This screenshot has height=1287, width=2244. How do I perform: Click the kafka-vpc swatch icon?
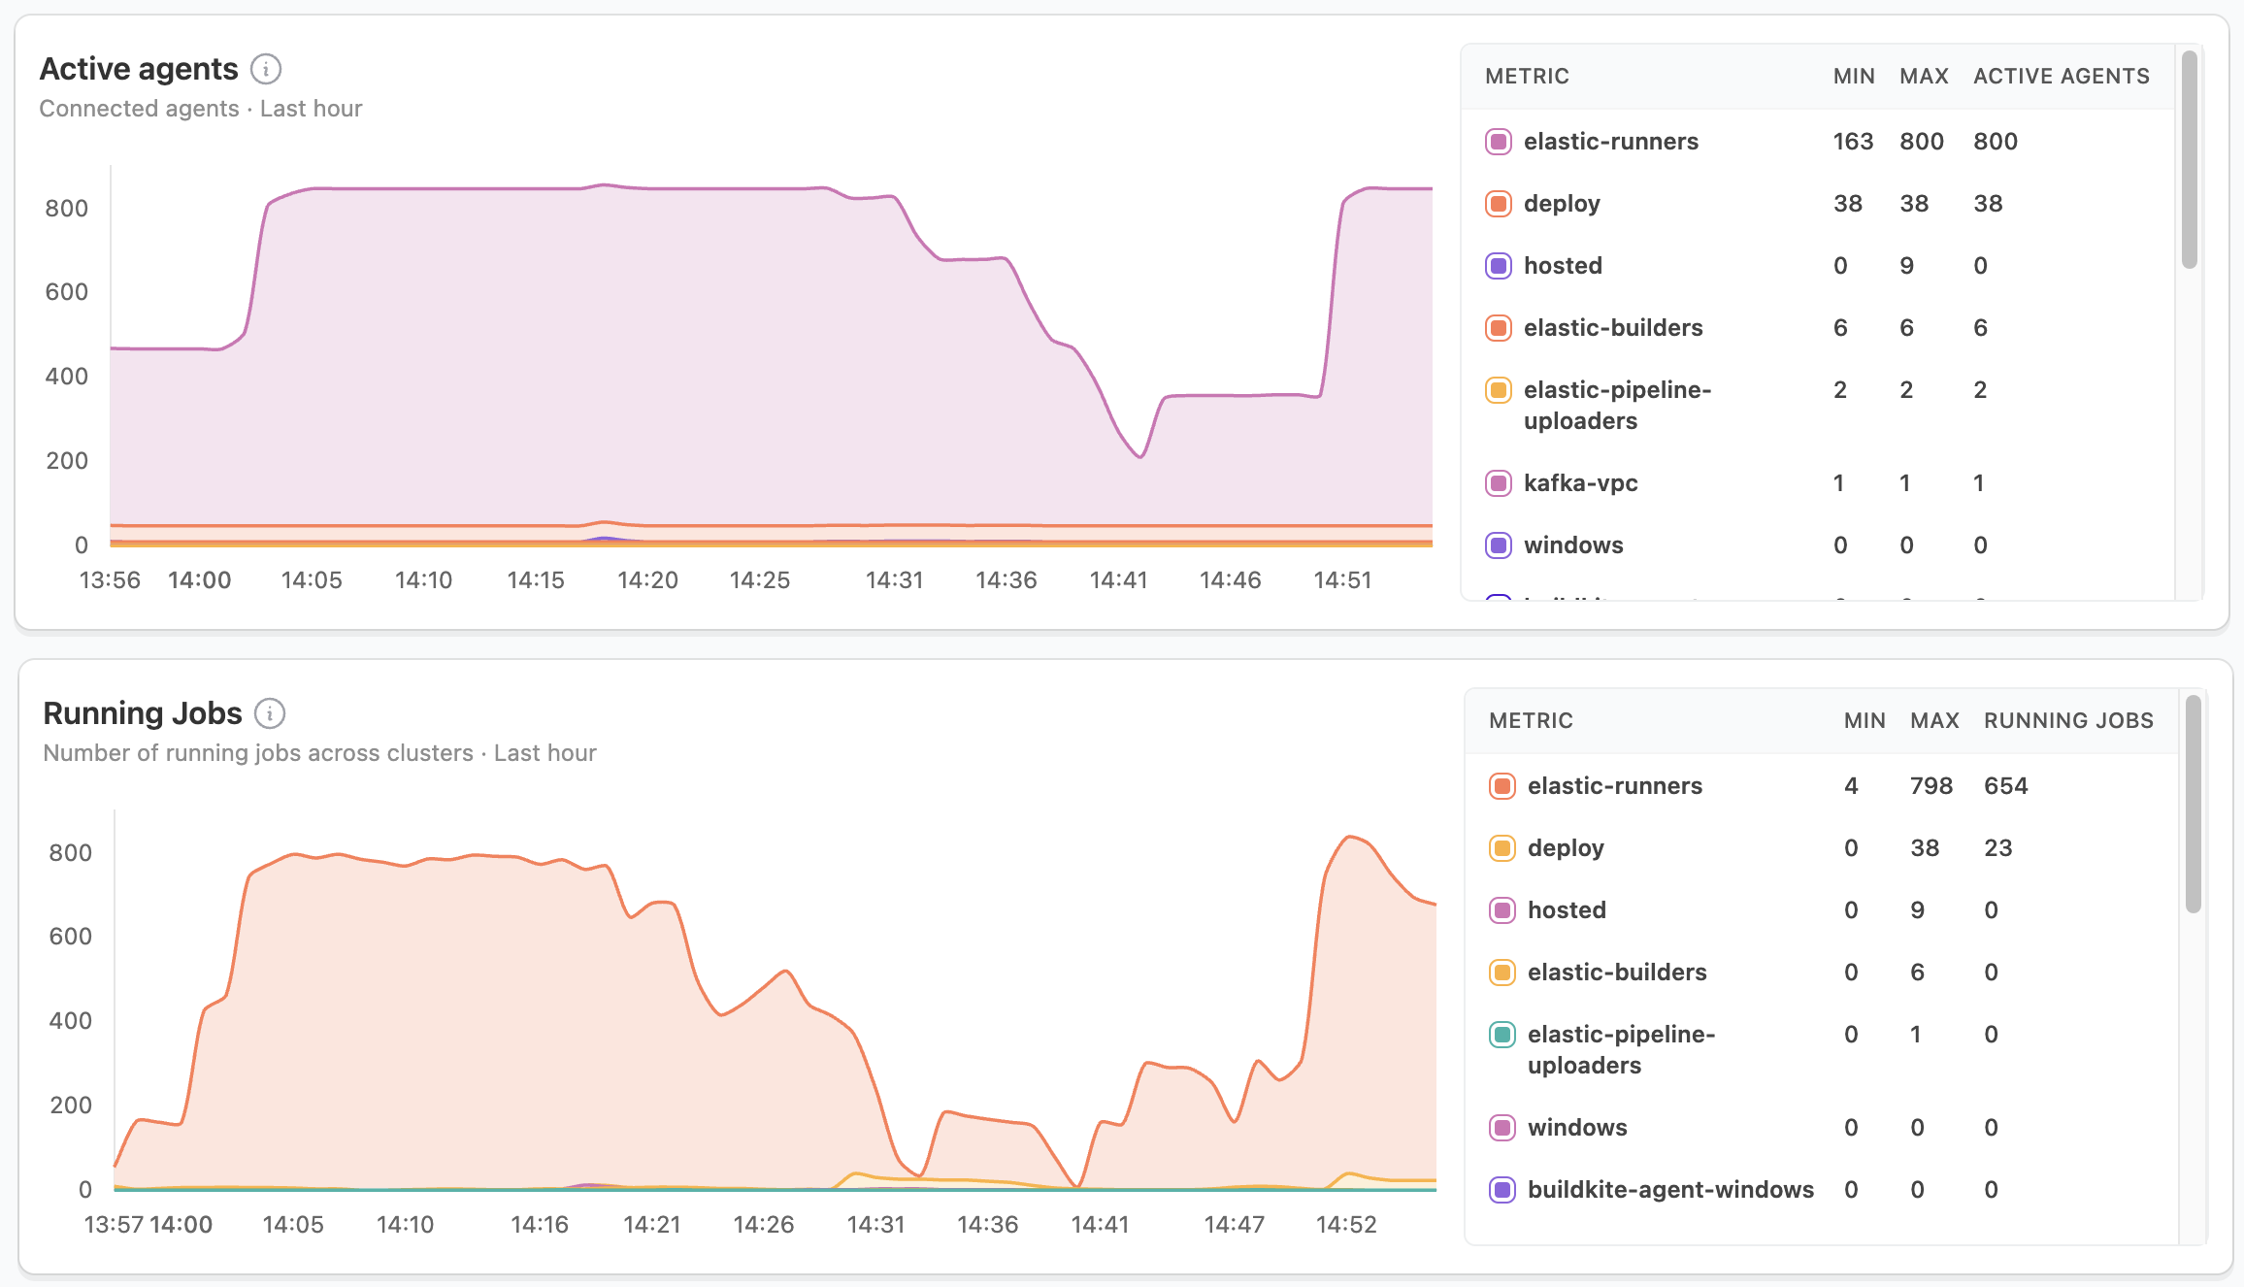[x=1498, y=482]
